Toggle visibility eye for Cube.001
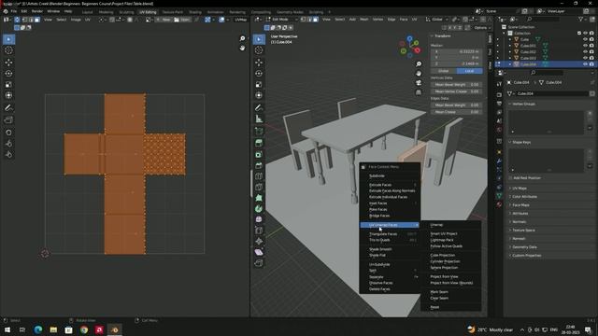 [585, 46]
